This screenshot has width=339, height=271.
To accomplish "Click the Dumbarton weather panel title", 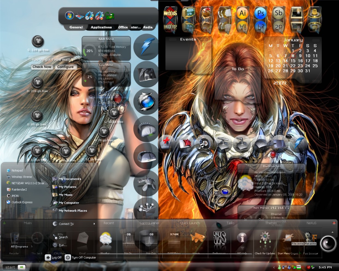I will [x=272, y=166].
